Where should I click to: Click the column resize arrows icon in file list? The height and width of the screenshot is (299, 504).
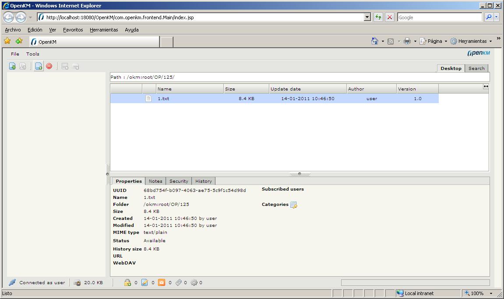[486, 86]
